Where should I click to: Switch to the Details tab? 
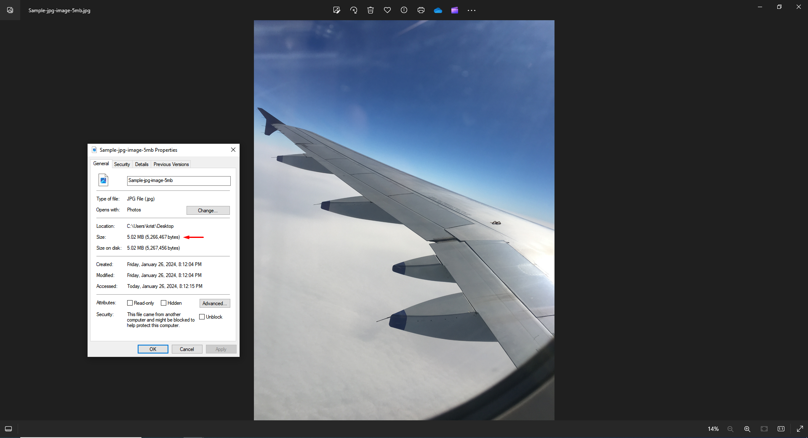141,164
